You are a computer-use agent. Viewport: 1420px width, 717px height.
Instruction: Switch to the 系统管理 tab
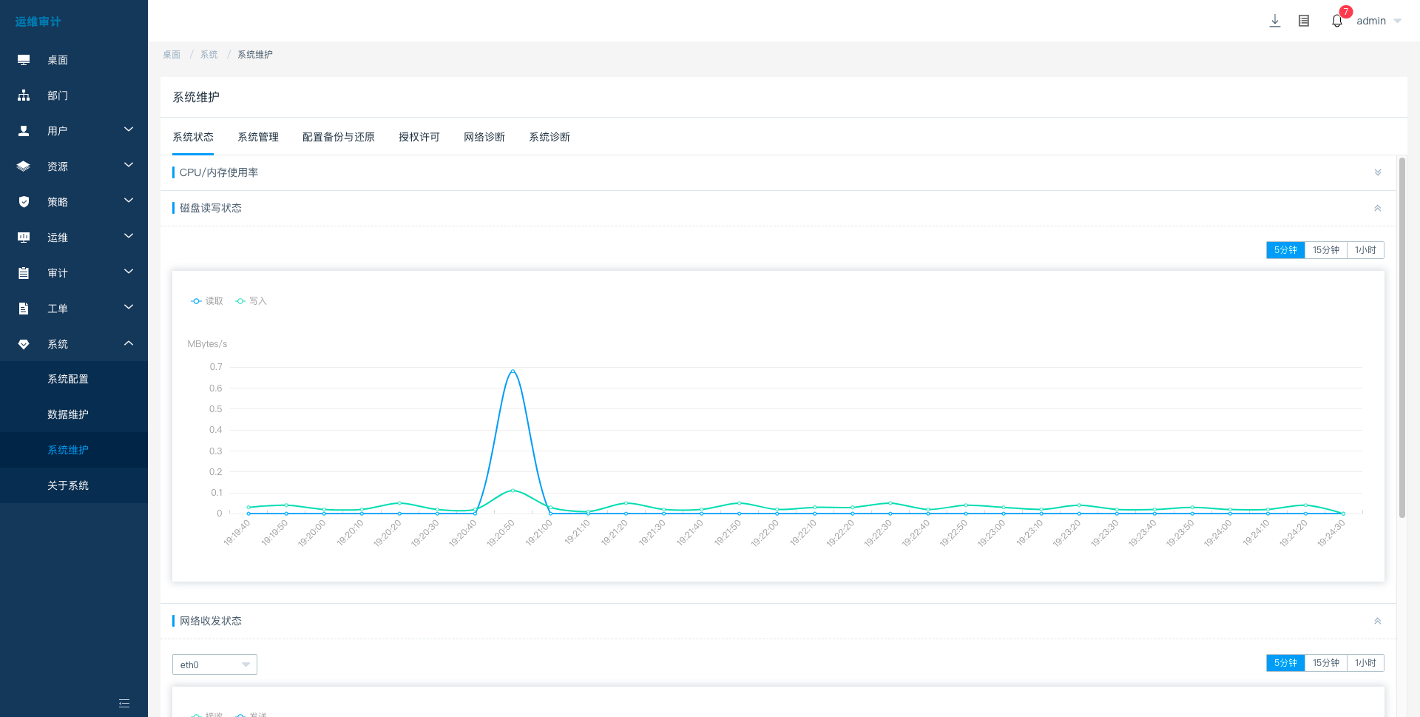click(258, 137)
